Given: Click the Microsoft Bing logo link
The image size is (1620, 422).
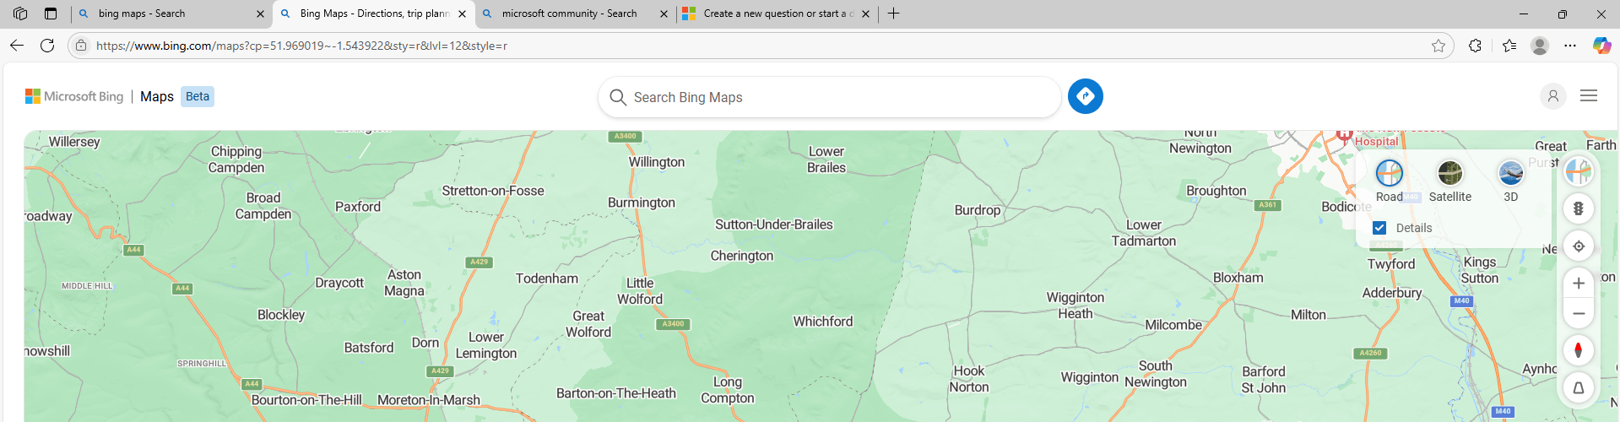Looking at the screenshot, I should [x=74, y=96].
